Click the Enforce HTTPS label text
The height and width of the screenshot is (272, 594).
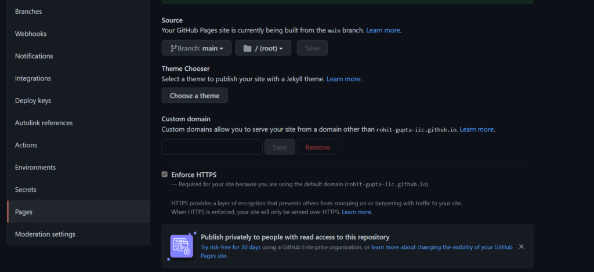click(194, 175)
